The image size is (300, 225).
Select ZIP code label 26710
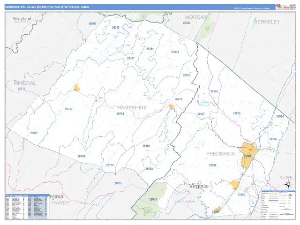pos(22,89)
